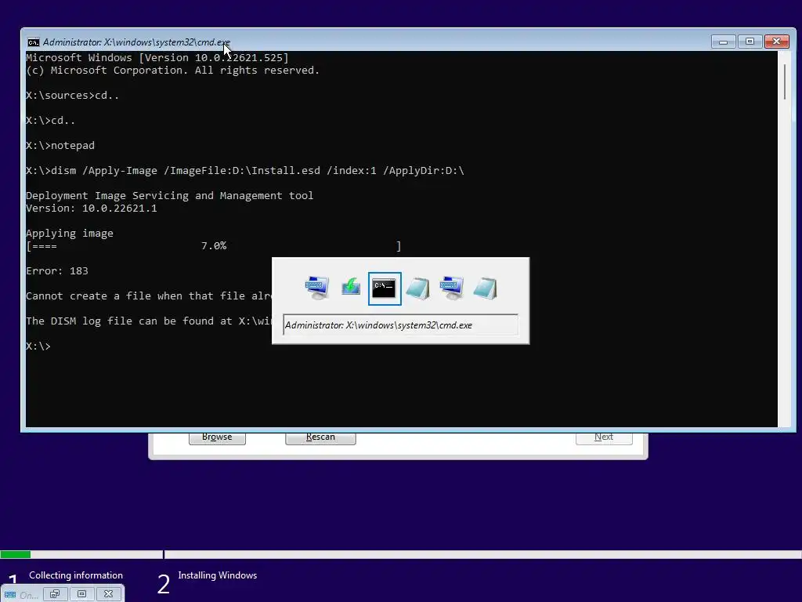802x602 pixels.
Task: Click the '7.0%' progress value
Action: tap(213, 245)
